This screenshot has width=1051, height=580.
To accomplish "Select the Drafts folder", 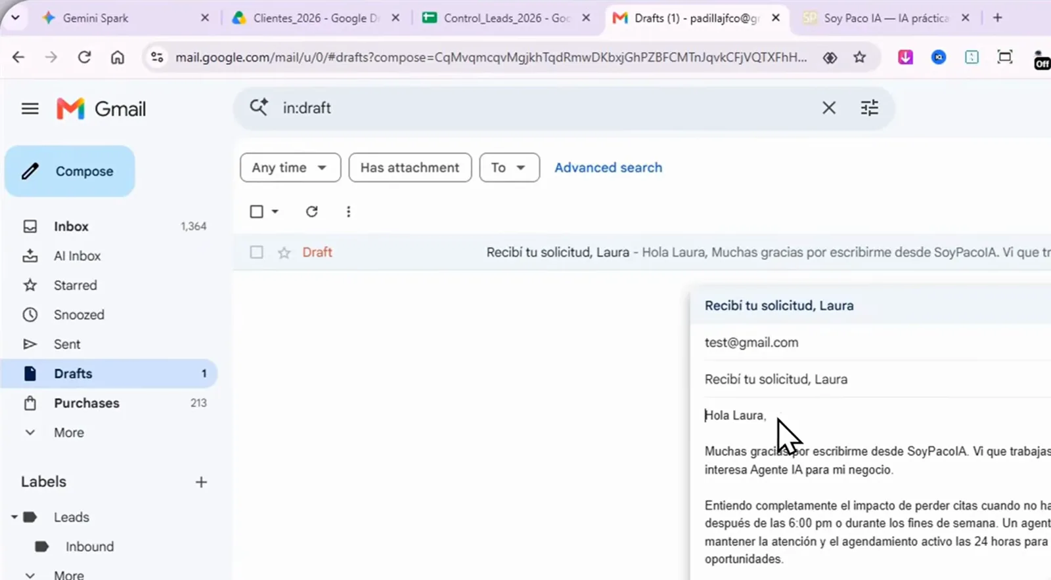I will coord(109,373).
